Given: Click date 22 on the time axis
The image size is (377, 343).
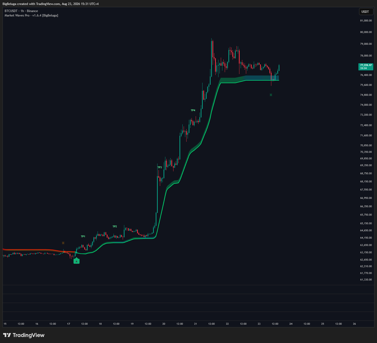Looking at the screenshot, I should (227, 324).
